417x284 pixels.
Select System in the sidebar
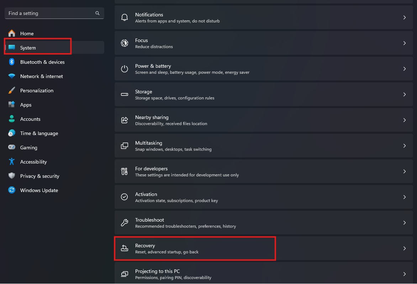coord(28,48)
